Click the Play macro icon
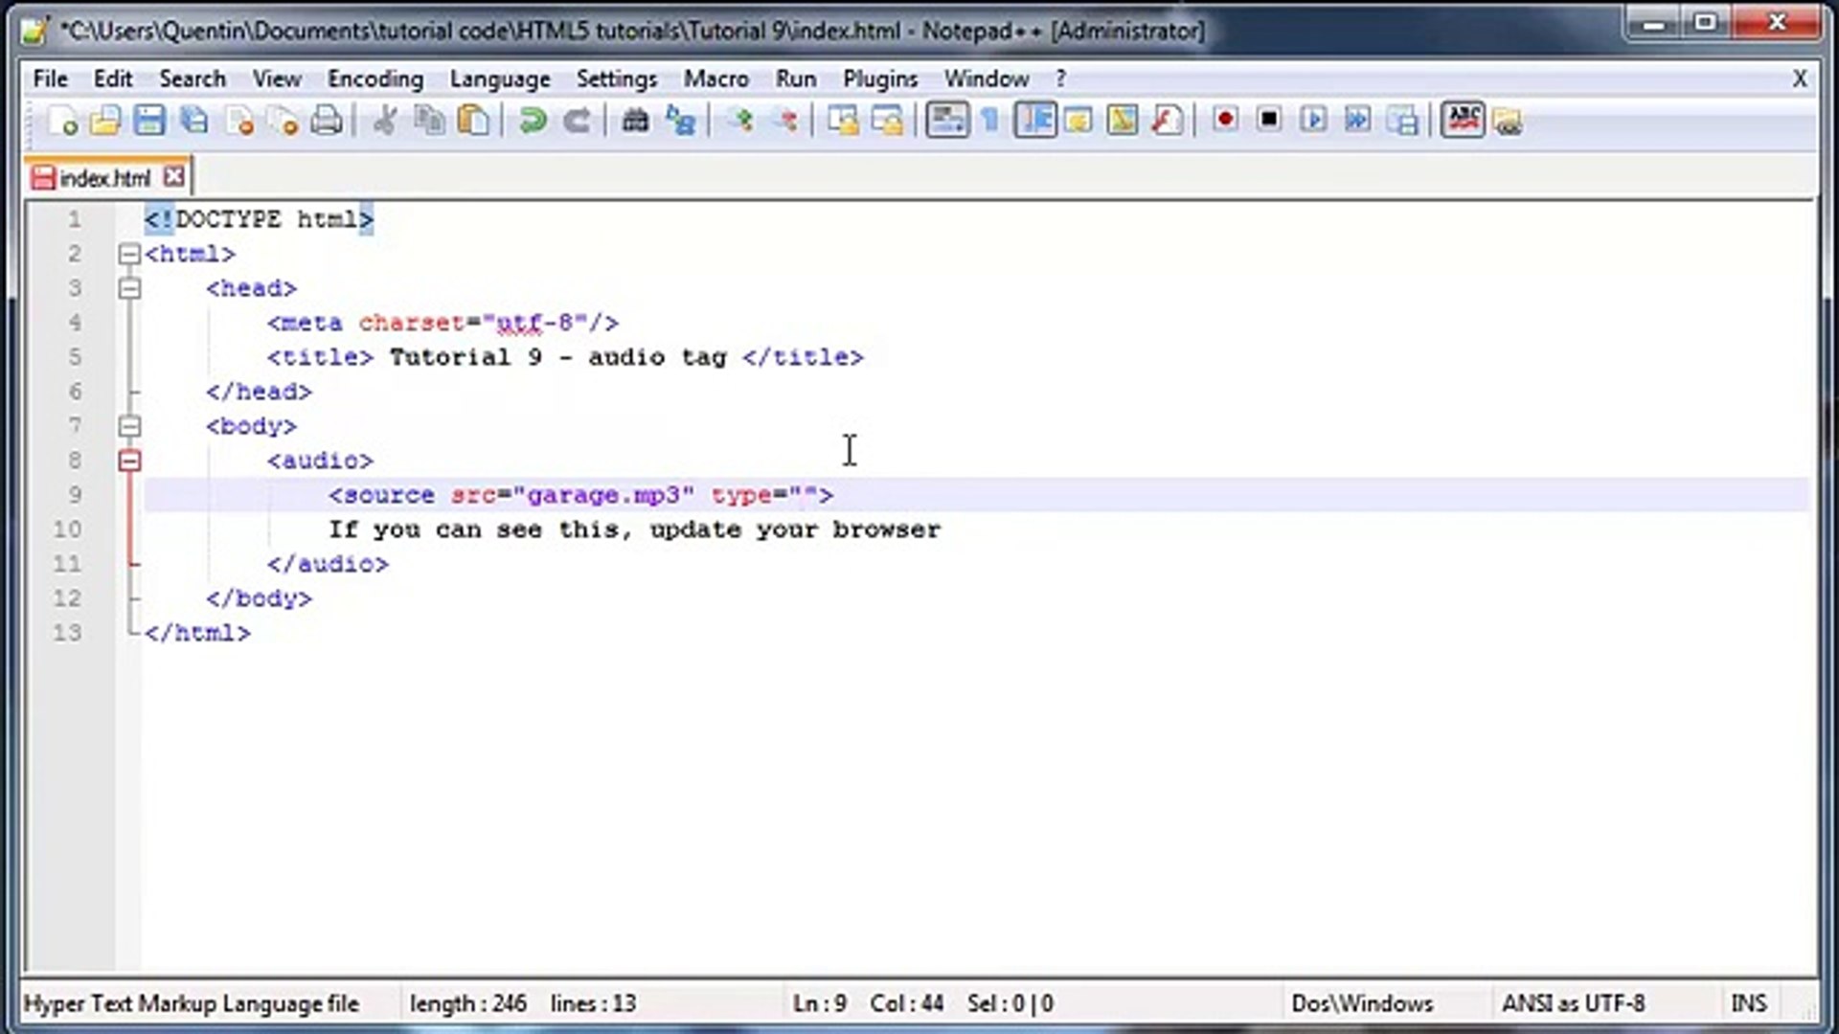The image size is (1839, 1034). pyautogui.click(x=1313, y=121)
